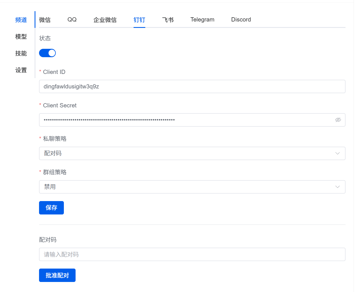
Task: Reveal Client Secret with eye icon
Action: [x=338, y=120]
